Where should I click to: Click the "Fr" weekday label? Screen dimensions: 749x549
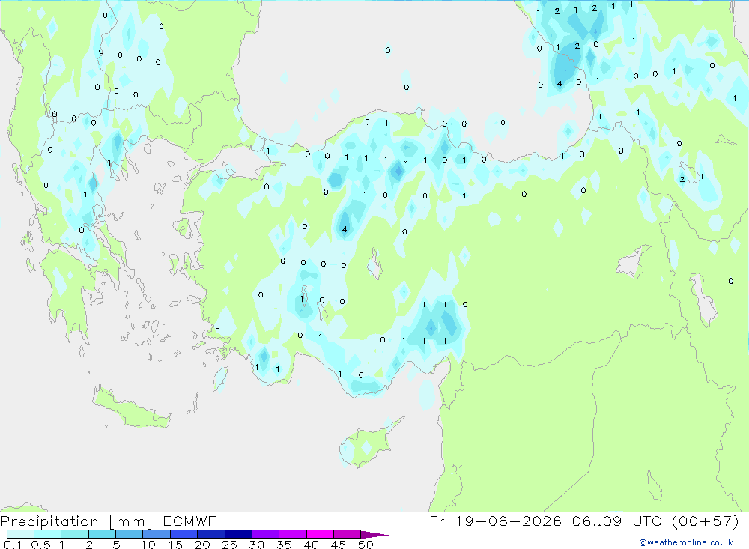click(x=437, y=521)
